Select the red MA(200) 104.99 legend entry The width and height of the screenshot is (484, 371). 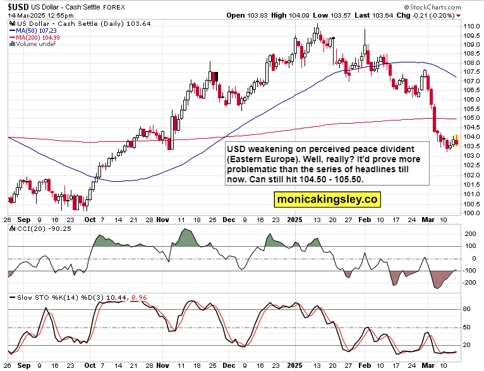[35, 37]
